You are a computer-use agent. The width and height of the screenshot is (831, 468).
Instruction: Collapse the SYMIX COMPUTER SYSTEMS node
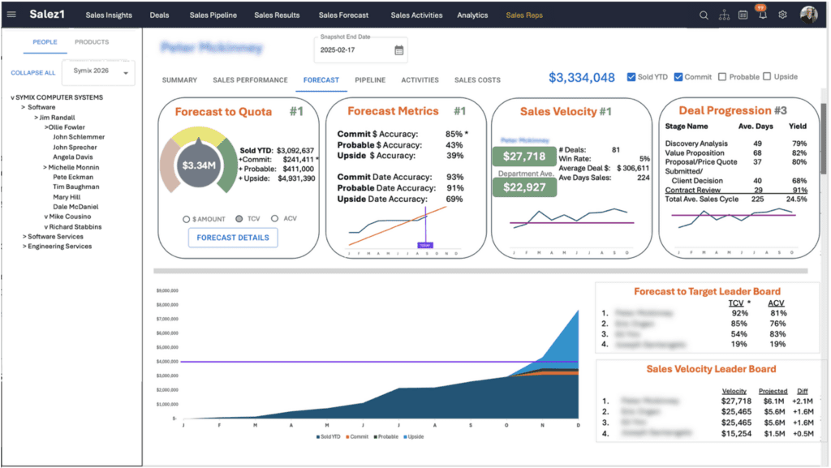coord(12,97)
